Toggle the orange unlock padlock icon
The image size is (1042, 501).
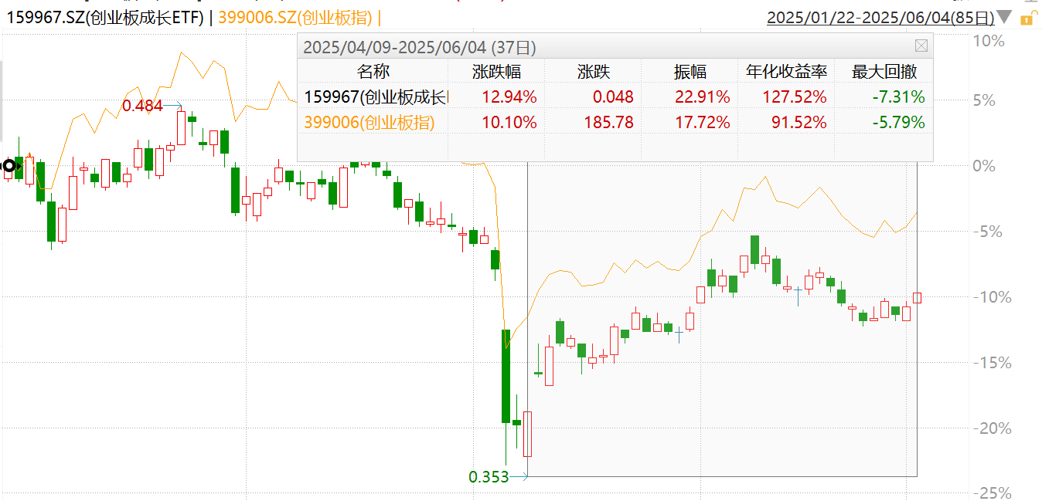click(x=1027, y=17)
